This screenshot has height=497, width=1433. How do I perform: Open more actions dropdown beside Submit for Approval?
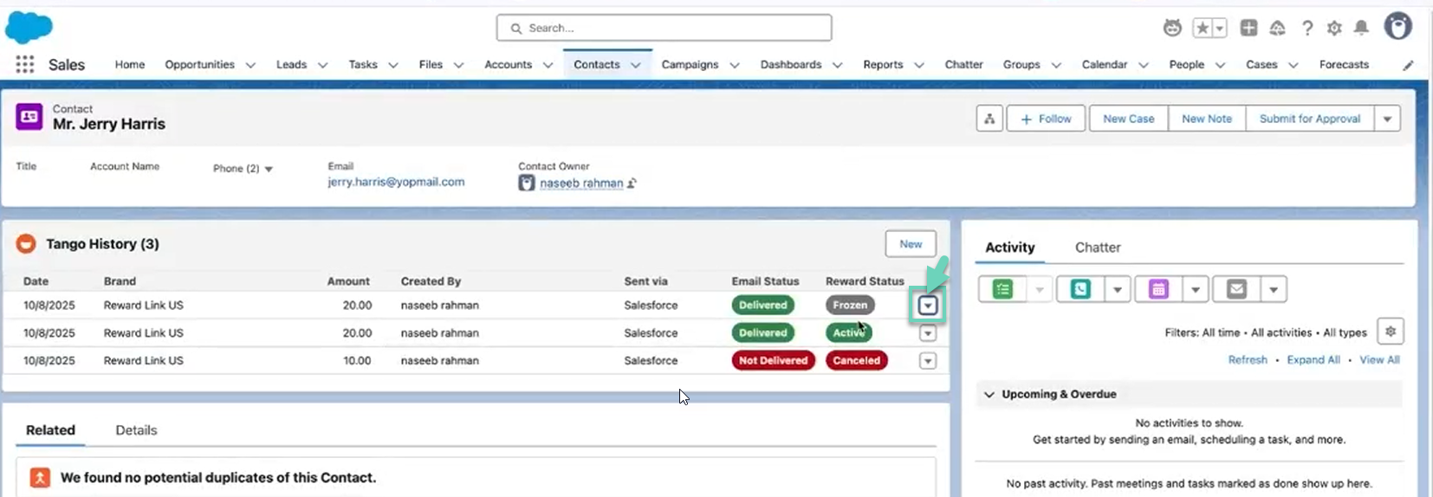1387,119
